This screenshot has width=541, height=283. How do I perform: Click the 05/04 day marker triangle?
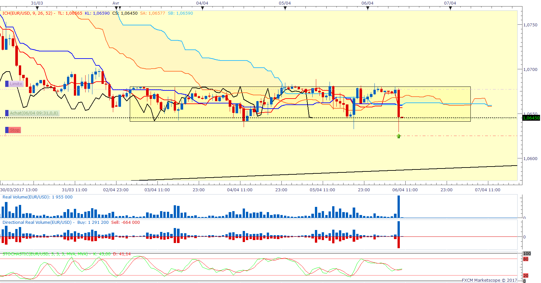[x=285, y=8]
